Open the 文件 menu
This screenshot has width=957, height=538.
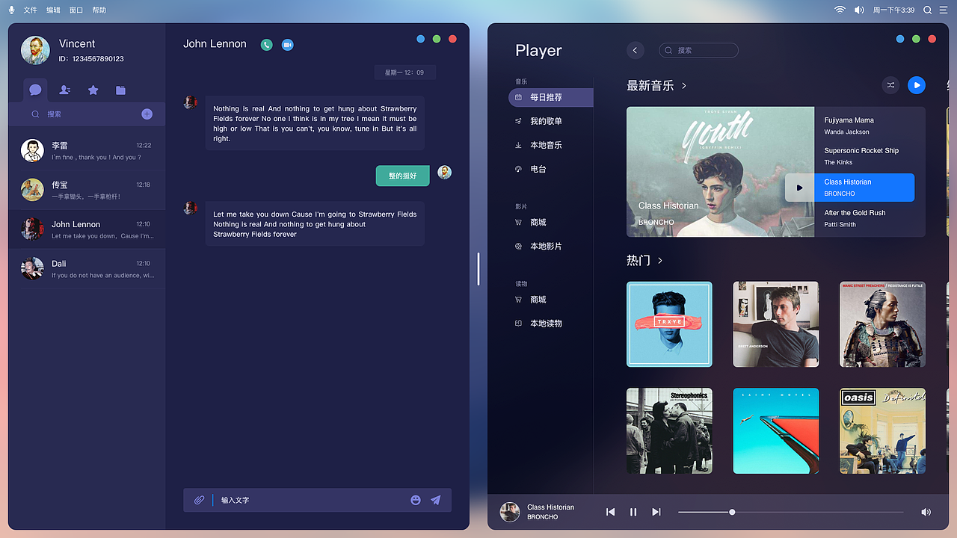[x=31, y=10]
